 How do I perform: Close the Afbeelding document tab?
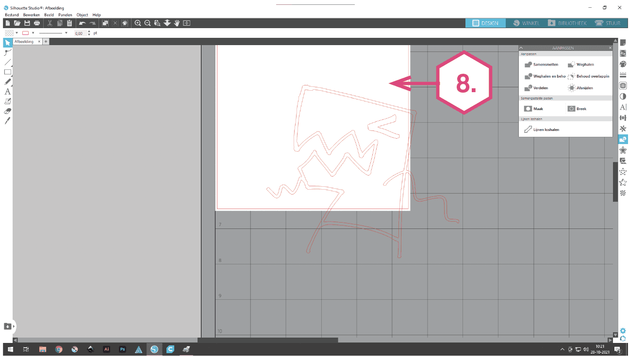(x=39, y=42)
